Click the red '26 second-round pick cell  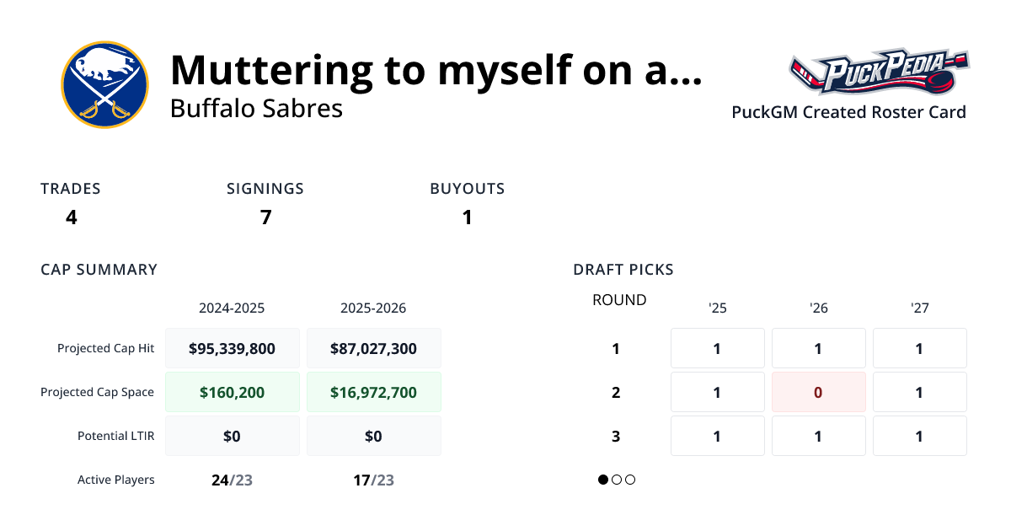[x=818, y=392]
